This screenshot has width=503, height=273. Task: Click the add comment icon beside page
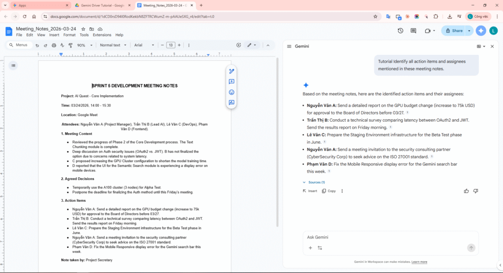click(x=231, y=82)
